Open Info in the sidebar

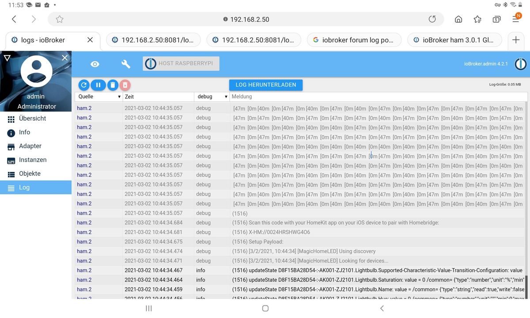click(36, 132)
